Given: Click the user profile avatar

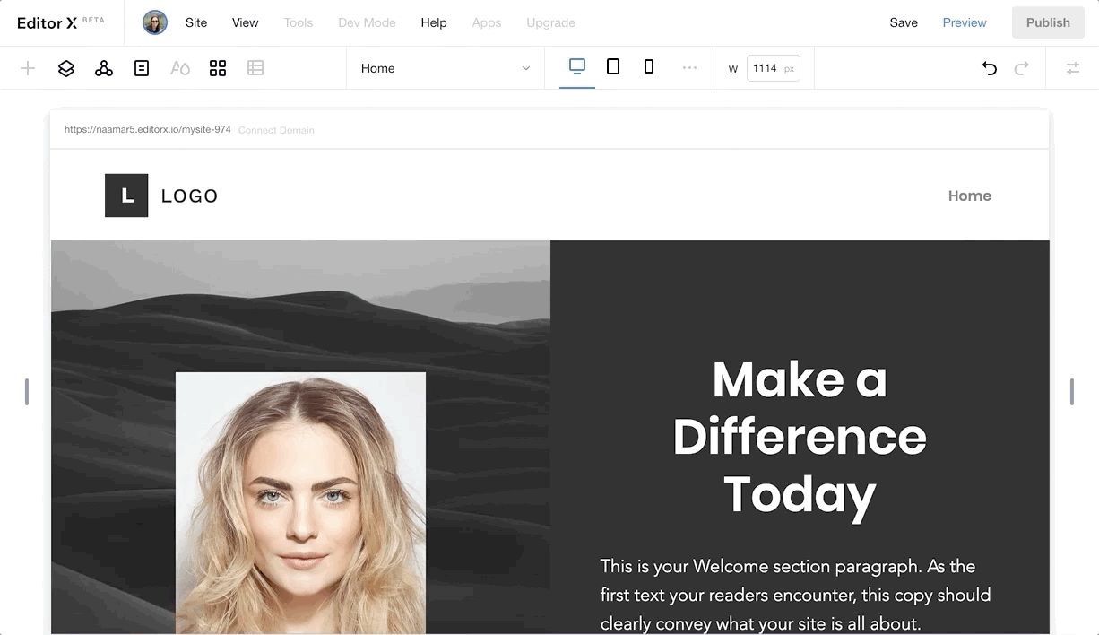Looking at the screenshot, I should pyautogui.click(x=155, y=22).
